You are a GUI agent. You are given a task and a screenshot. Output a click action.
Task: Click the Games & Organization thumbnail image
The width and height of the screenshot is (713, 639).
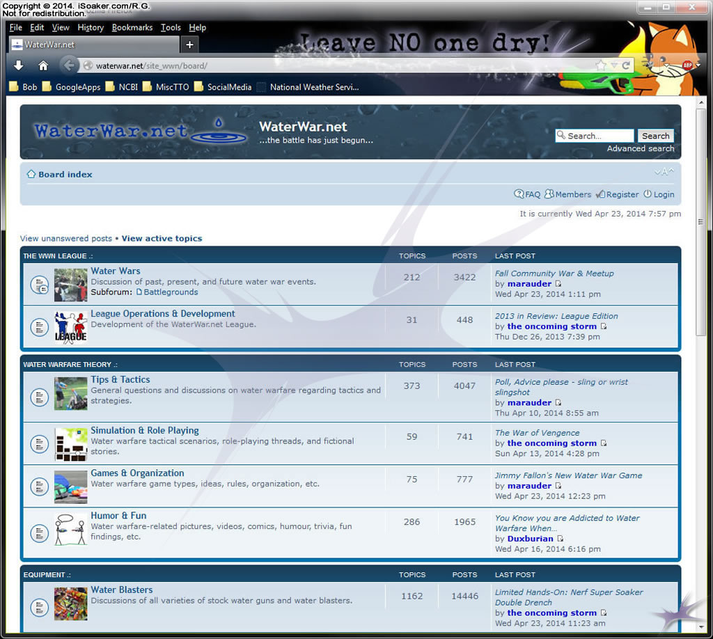pos(70,487)
